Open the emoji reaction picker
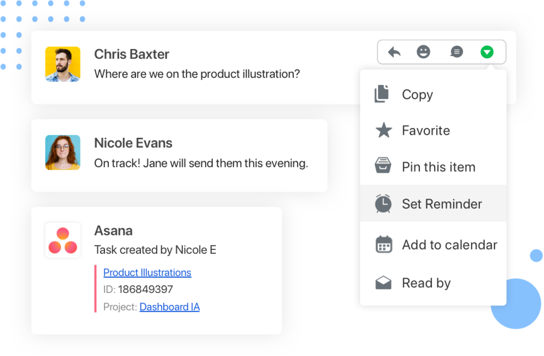 pos(423,52)
